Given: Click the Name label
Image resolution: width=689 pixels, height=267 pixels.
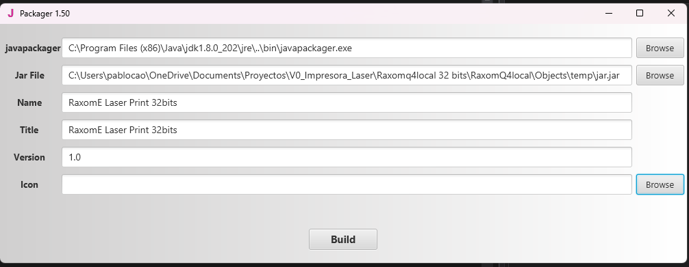Looking at the screenshot, I should (x=29, y=102).
